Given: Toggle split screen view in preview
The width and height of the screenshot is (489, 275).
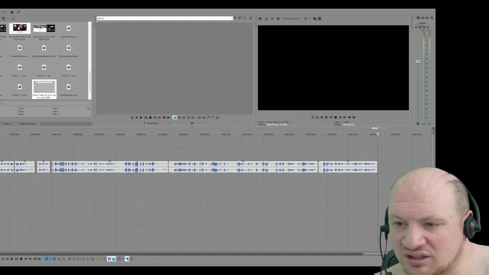Looking at the screenshot, I should 278,18.
